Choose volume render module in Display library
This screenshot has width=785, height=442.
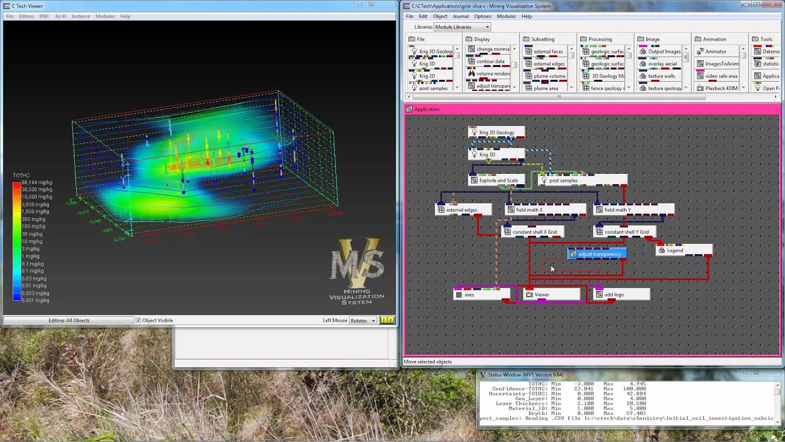(489, 74)
